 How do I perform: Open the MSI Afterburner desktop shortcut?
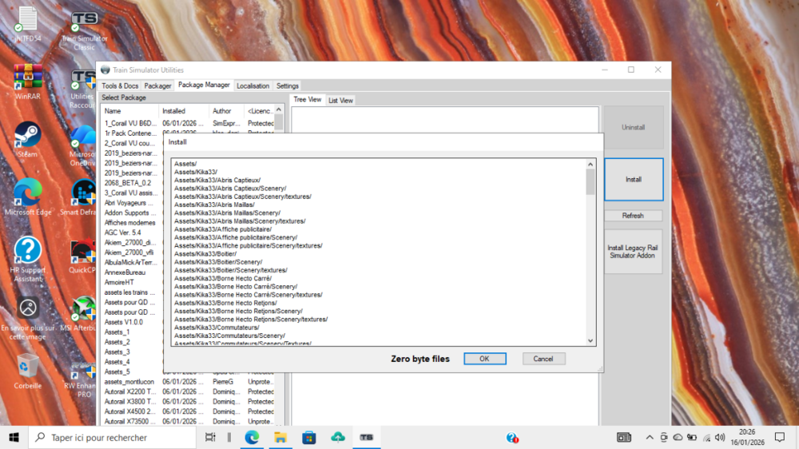pos(79,313)
